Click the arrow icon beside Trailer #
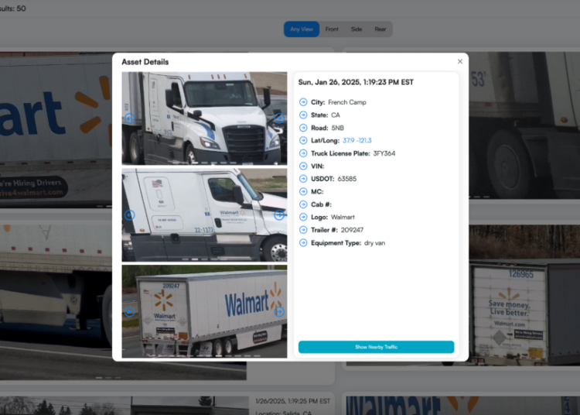The image size is (580, 415). pos(303,230)
